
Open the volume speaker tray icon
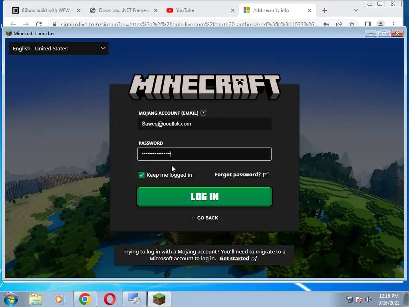(x=368, y=299)
